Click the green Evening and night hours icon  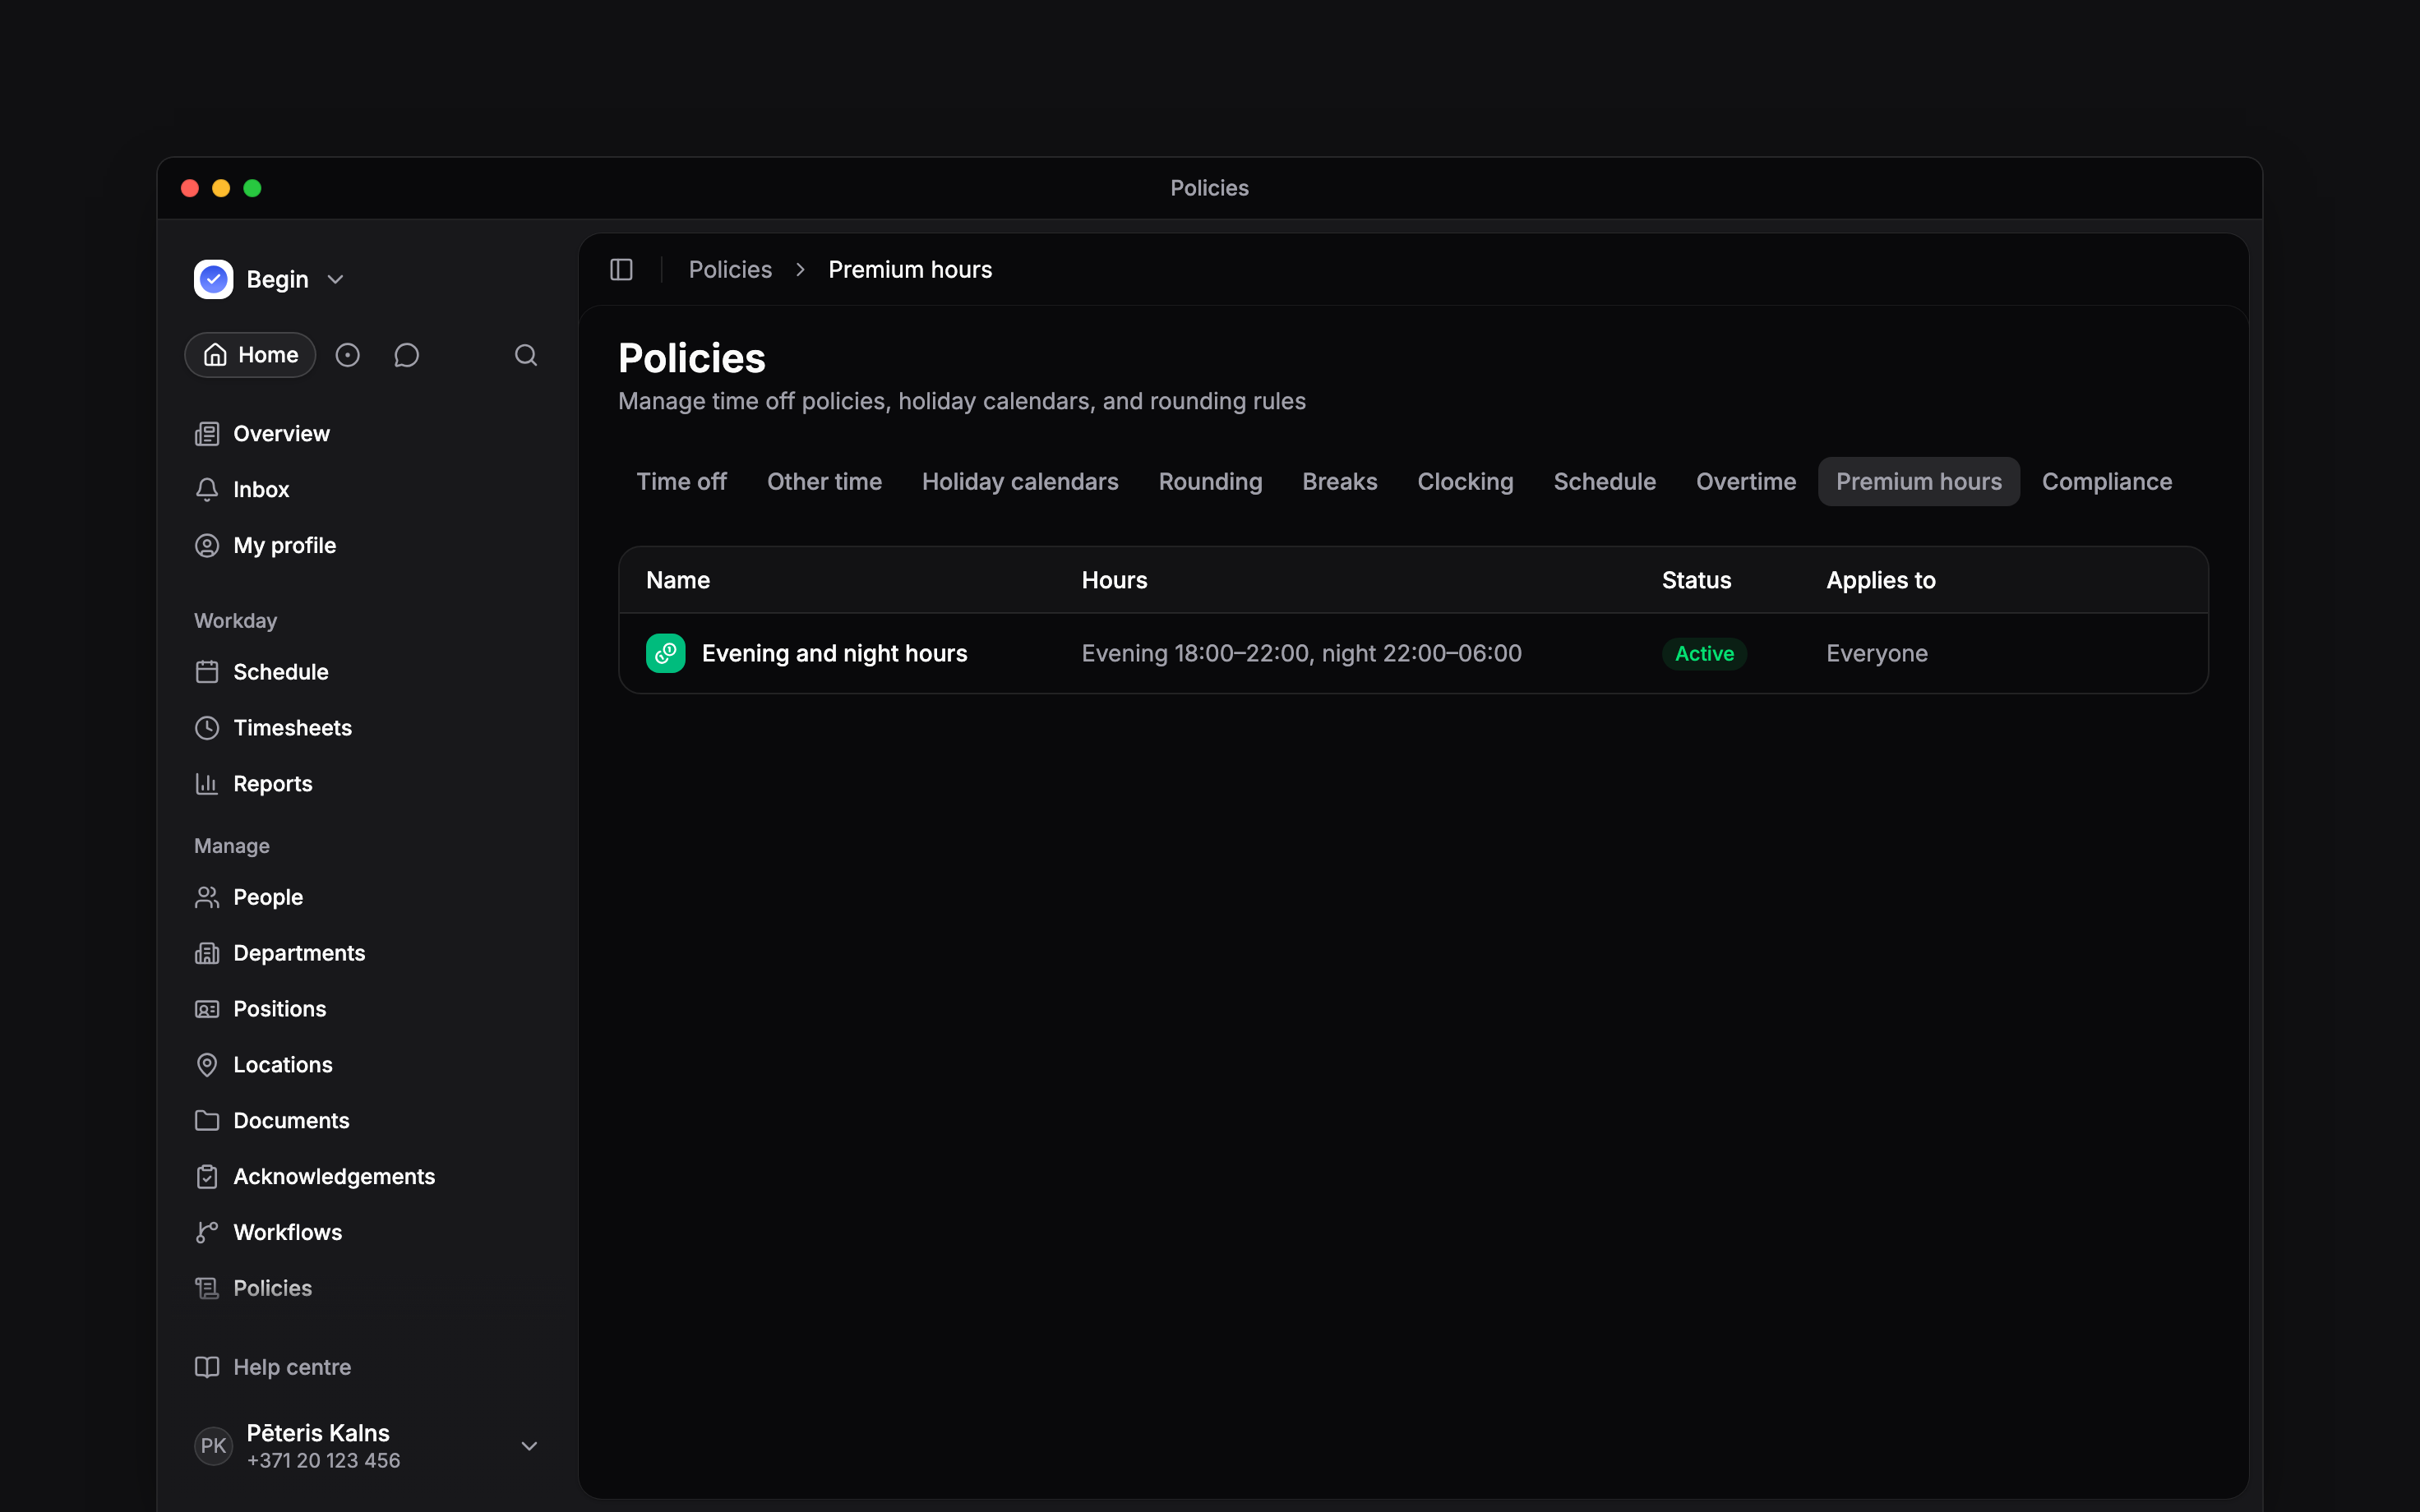point(666,654)
